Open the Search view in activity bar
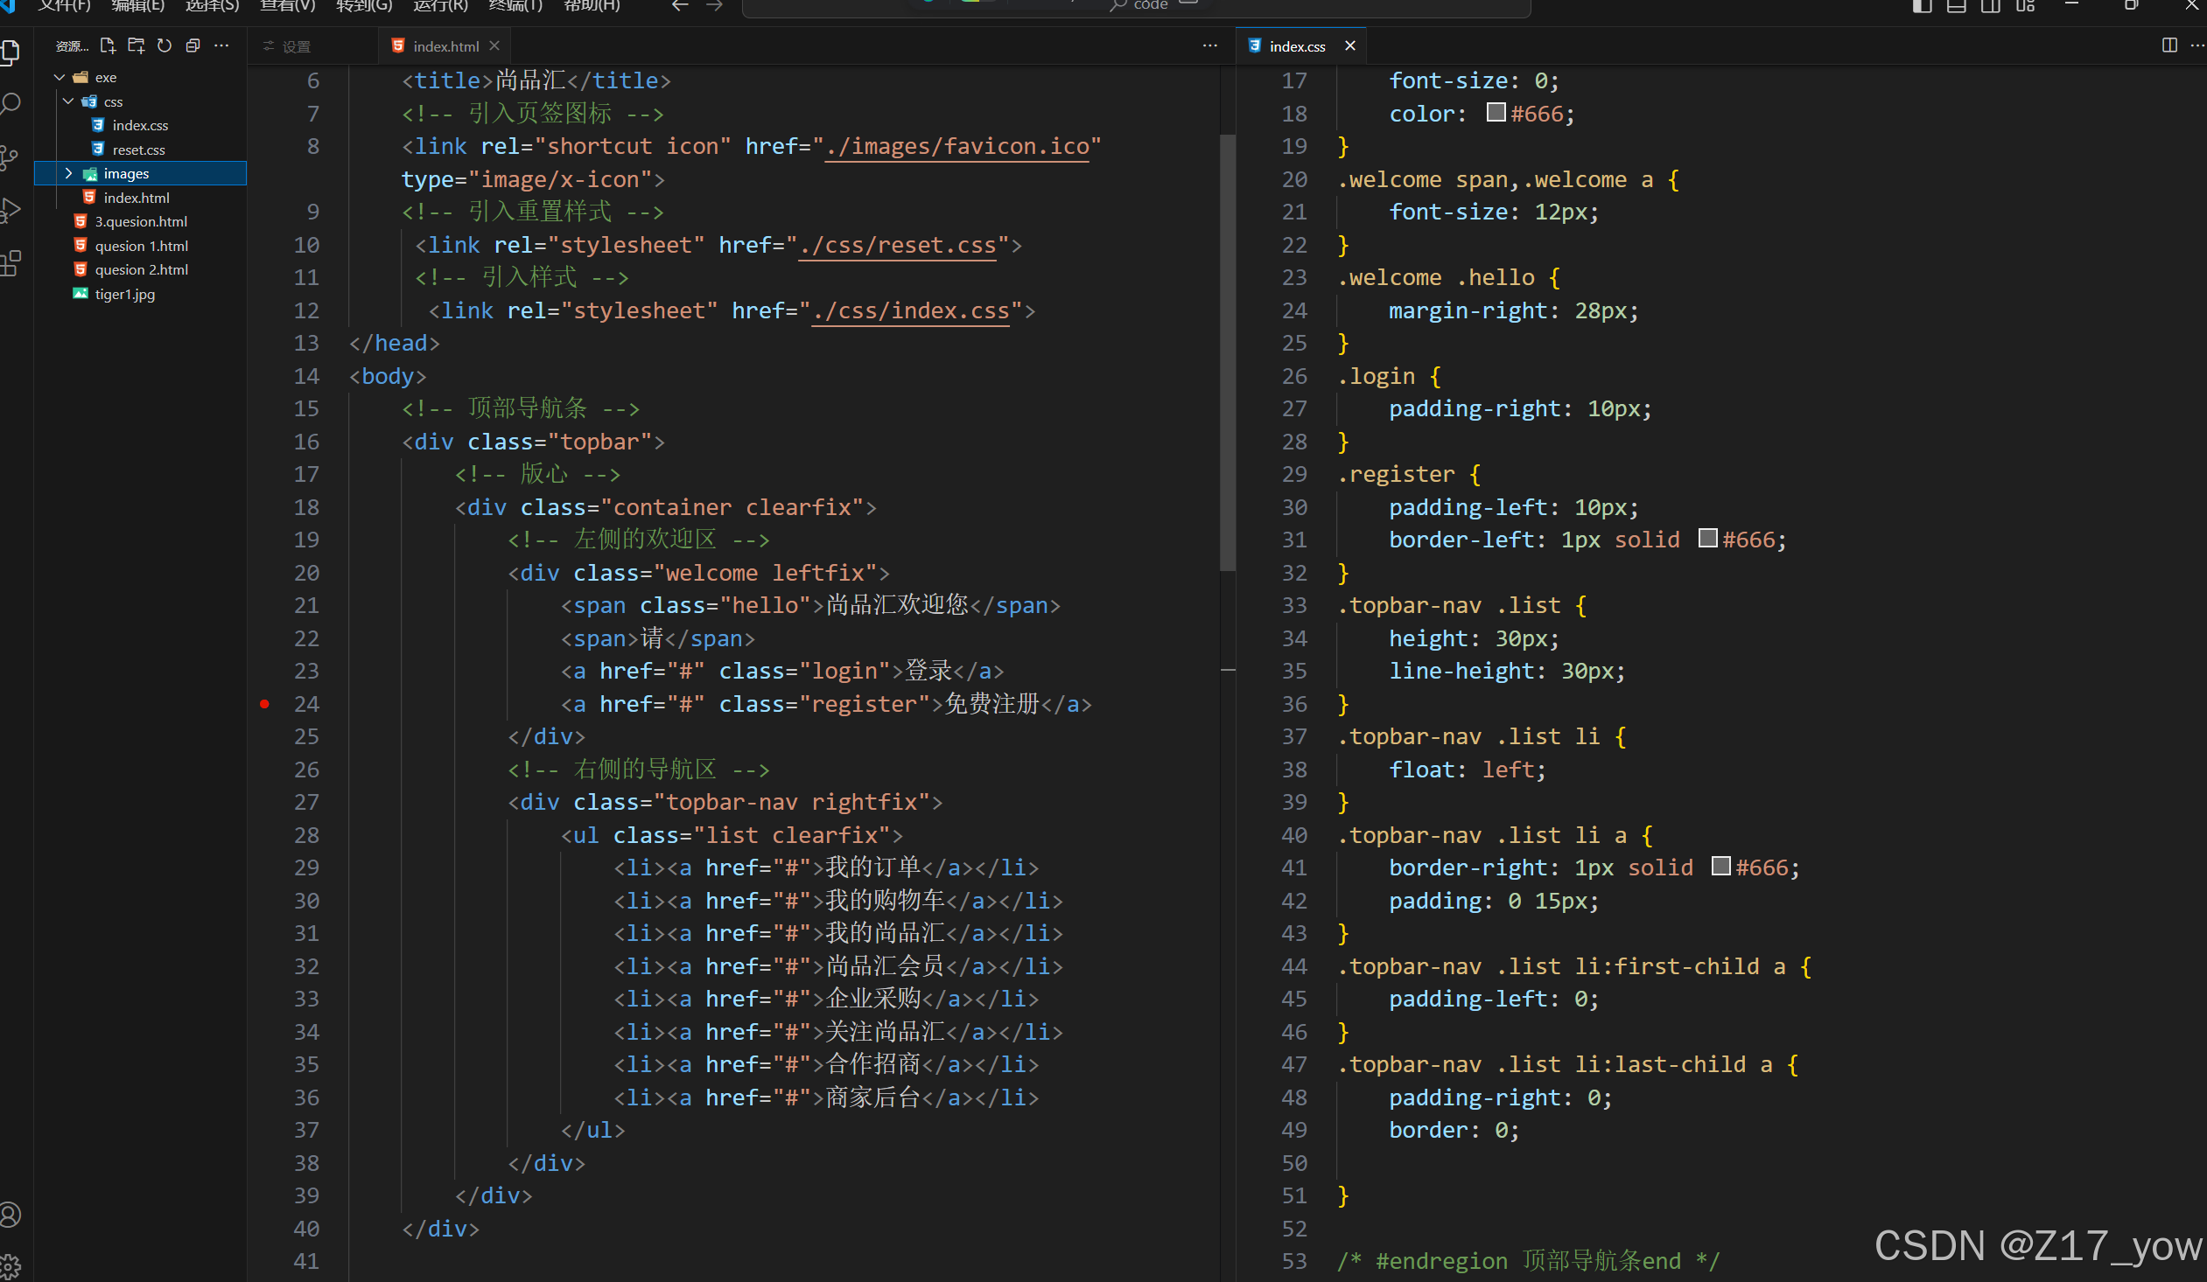 (x=11, y=104)
